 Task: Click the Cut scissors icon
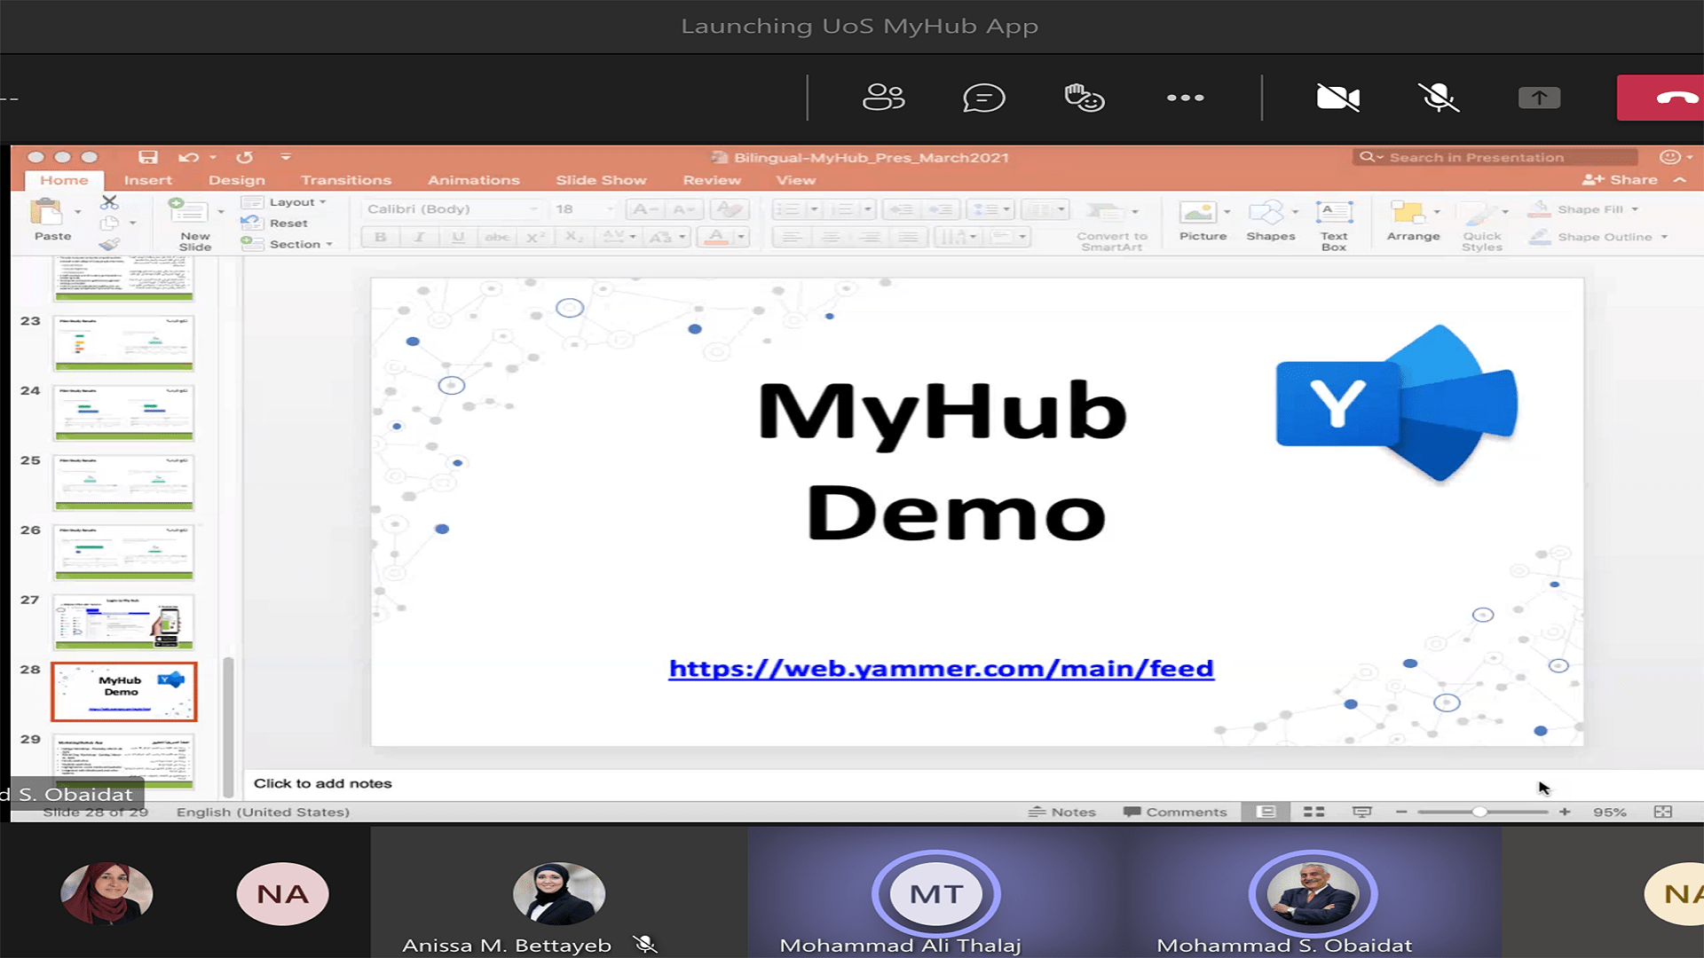pos(109,202)
